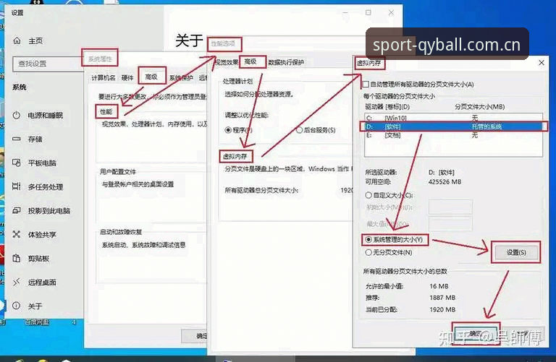Viewport: 556px width, 362px height.
Task: Click 远程桌面 label in Settings sidebar
Action: 42,283
